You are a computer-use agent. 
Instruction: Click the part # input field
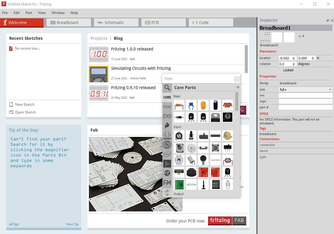pos(306,107)
